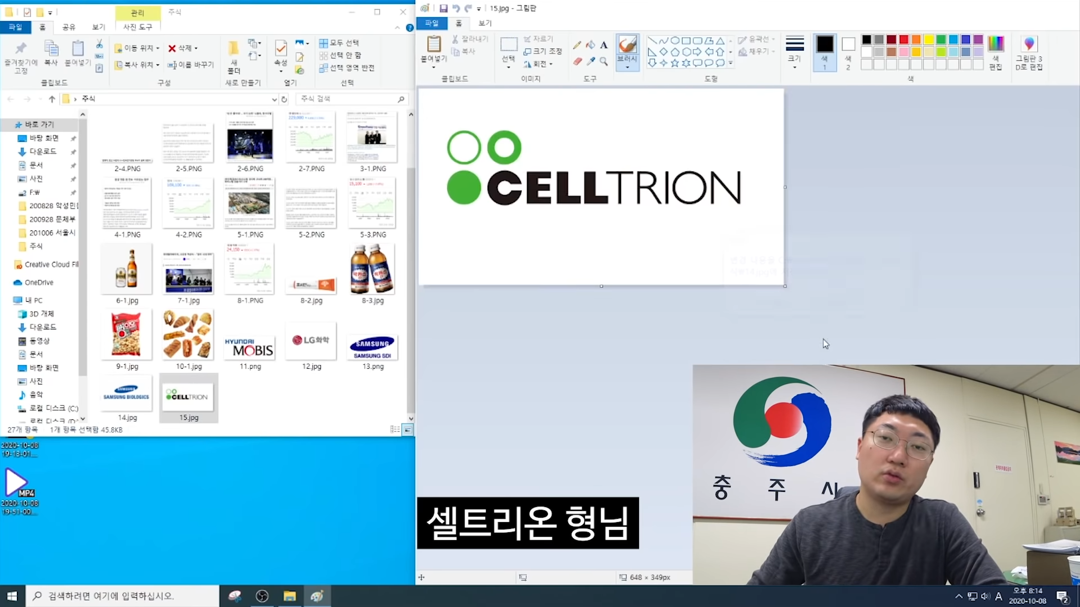Open the line Size dropdown in Paint
The height and width of the screenshot is (607, 1080).
[x=794, y=52]
